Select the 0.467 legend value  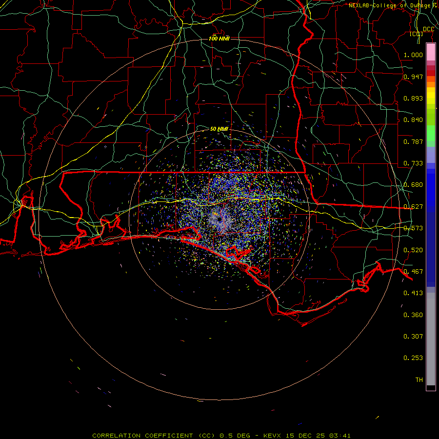coord(413,271)
